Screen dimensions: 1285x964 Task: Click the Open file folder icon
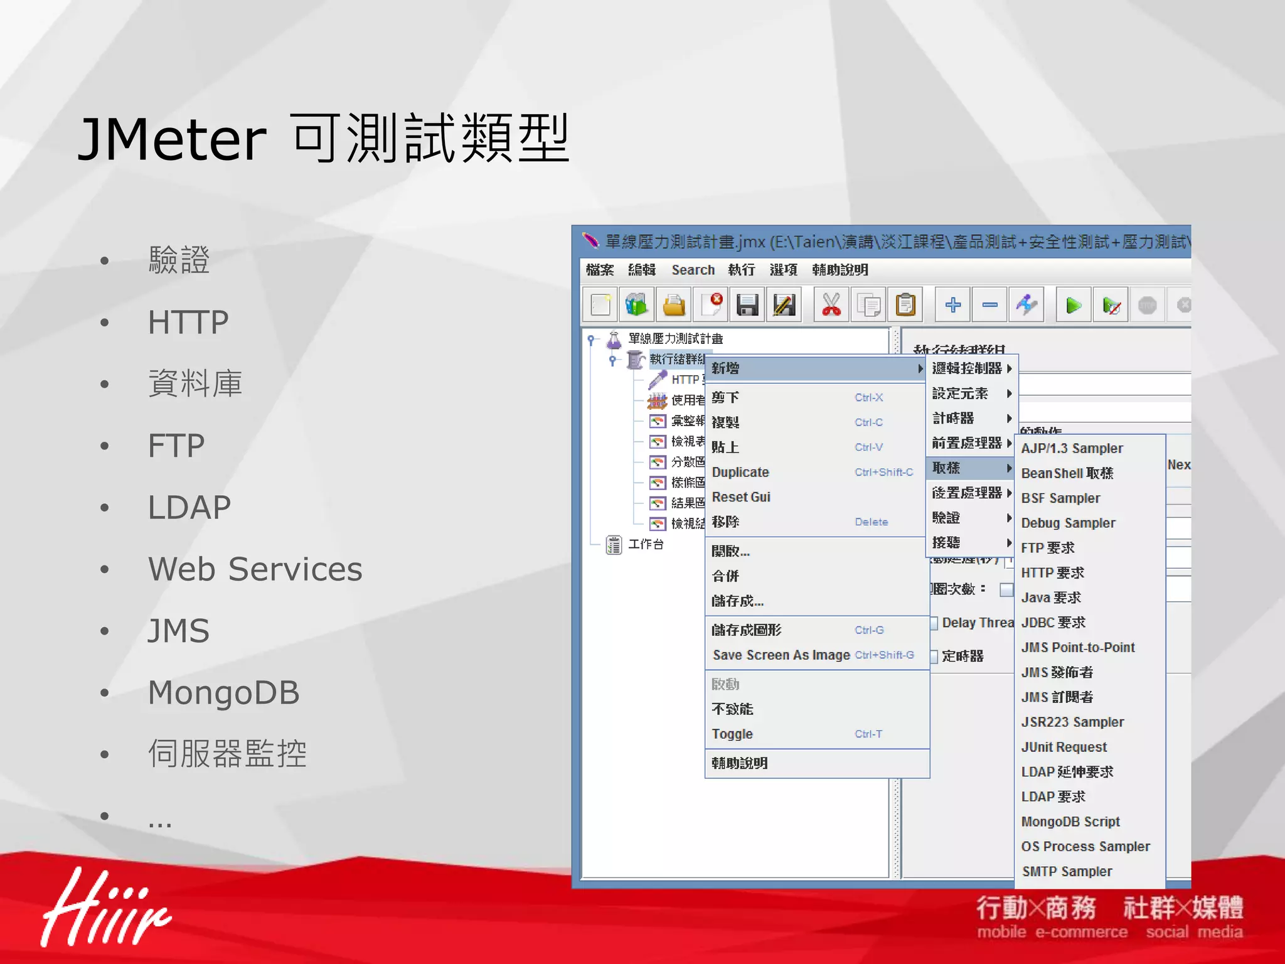674,305
